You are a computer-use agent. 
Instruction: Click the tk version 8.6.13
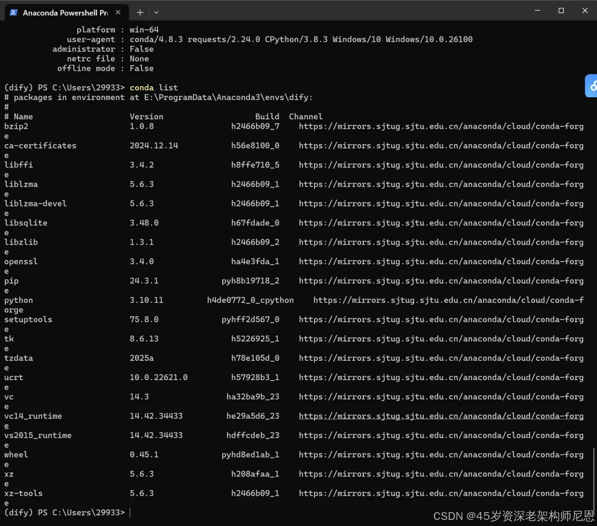[144, 339]
